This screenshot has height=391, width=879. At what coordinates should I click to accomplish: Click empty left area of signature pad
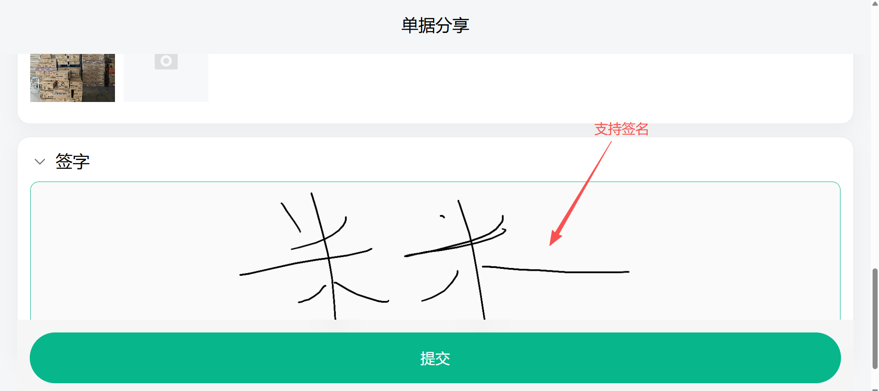tap(133, 252)
